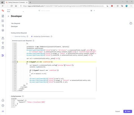Image resolution: width=134 pixels, height=115 pixels.
Task: Open the dropdown arrow near top right number
Action: pos(94,11)
